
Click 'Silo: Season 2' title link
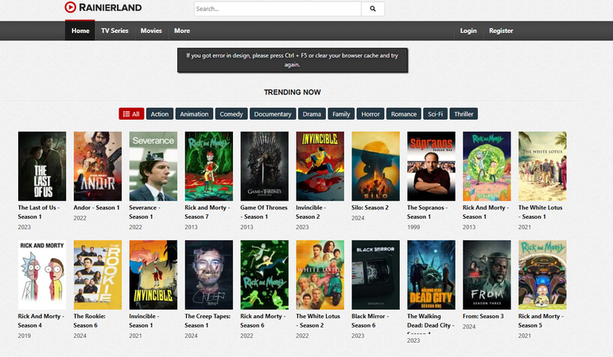(x=370, y=208)
